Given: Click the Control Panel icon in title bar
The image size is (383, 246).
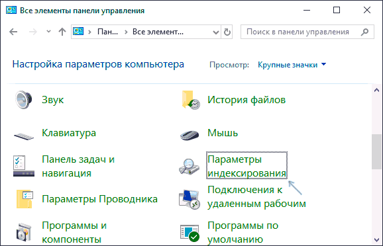Looking at the screenshot, I should pyautogui.click(x=11, y=10).
